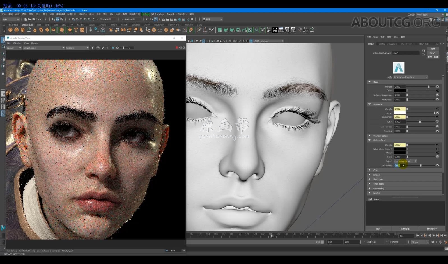Click the IOR slider track
The width and height of the screenshot is (448, 264).
point(421,122)
